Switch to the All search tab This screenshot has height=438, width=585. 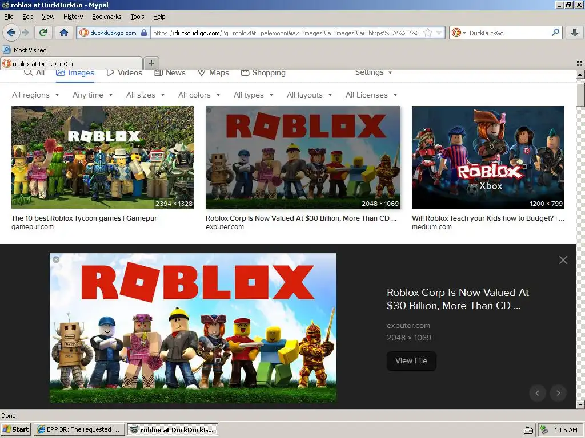click(34, 72)
